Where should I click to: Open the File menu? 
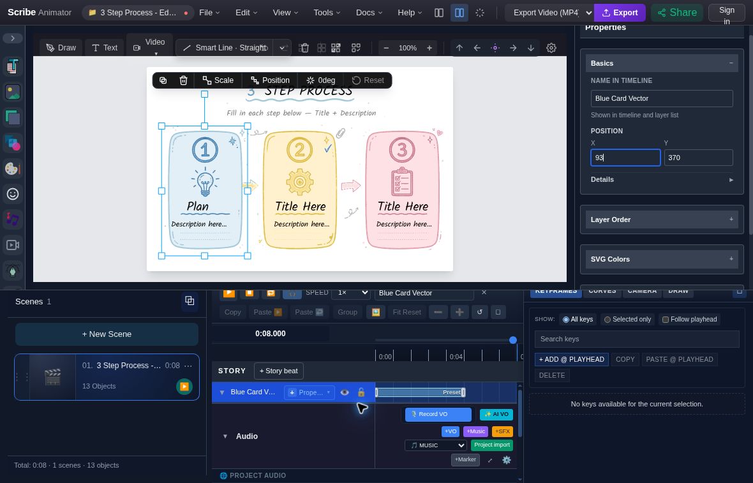point(209,13)
